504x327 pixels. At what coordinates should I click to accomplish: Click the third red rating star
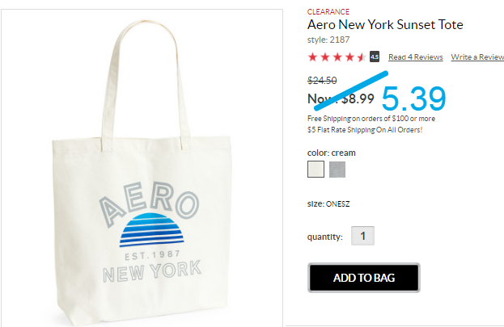tap(337, 57)
